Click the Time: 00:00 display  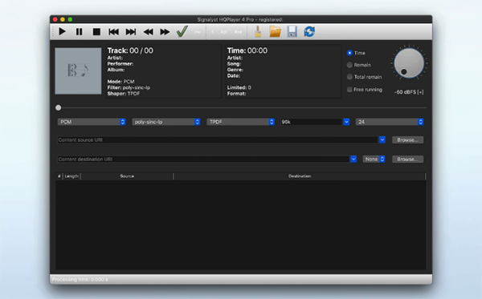pyautogui.click(x=247, y=51)
